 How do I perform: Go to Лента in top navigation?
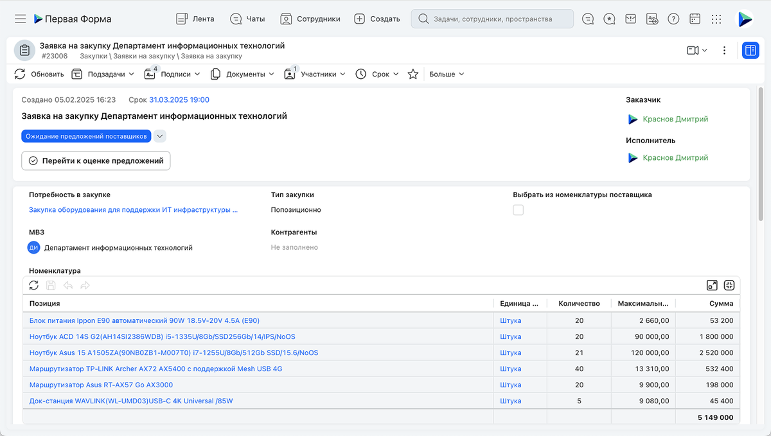point(195,19)
